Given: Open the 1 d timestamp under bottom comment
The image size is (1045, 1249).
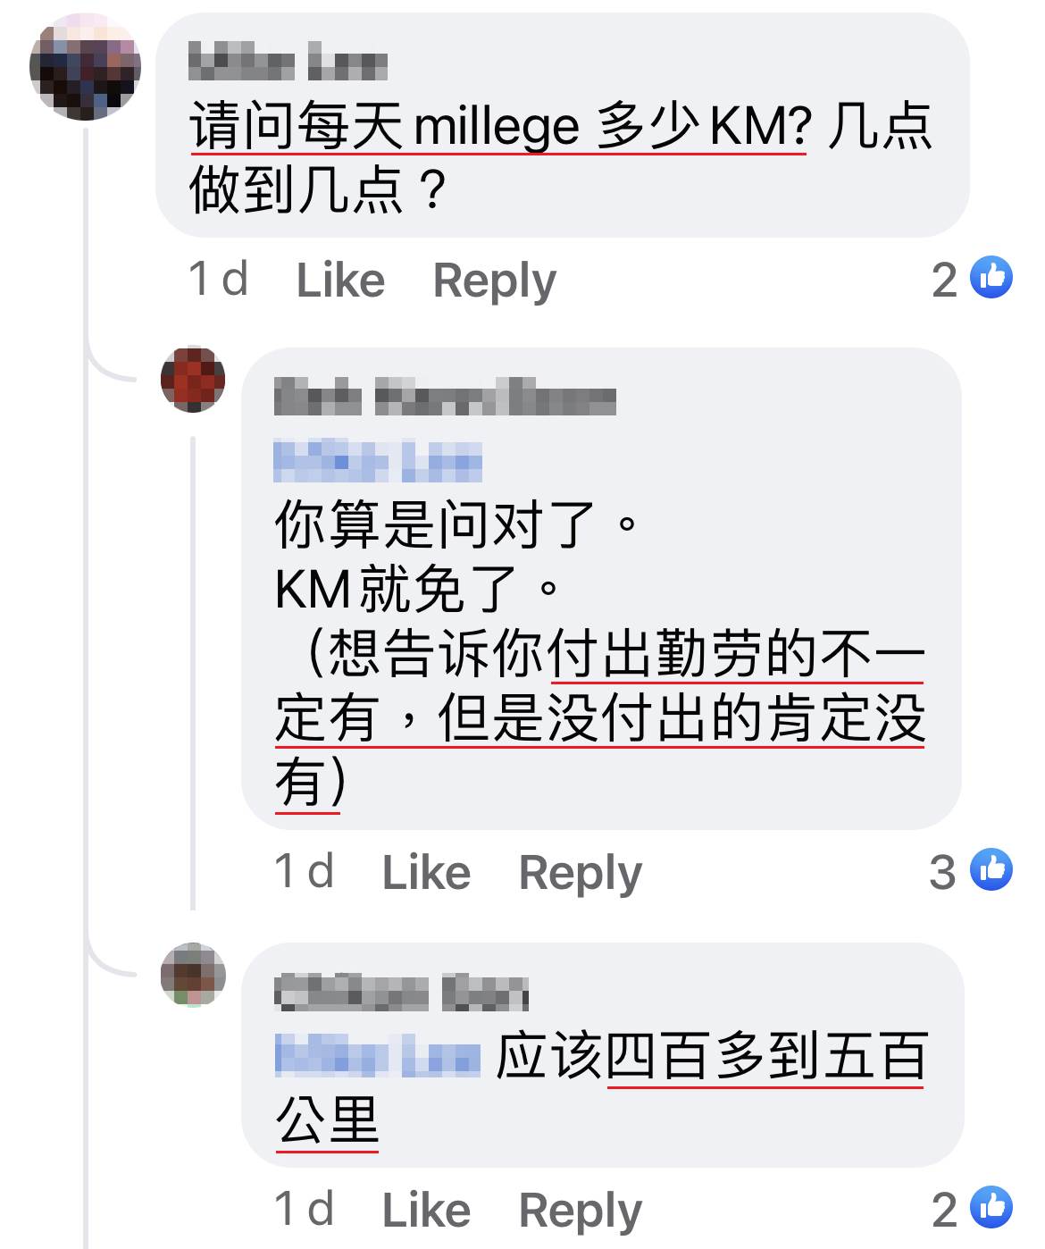Looking at the screenshot, I should (x=305, y=1211).
